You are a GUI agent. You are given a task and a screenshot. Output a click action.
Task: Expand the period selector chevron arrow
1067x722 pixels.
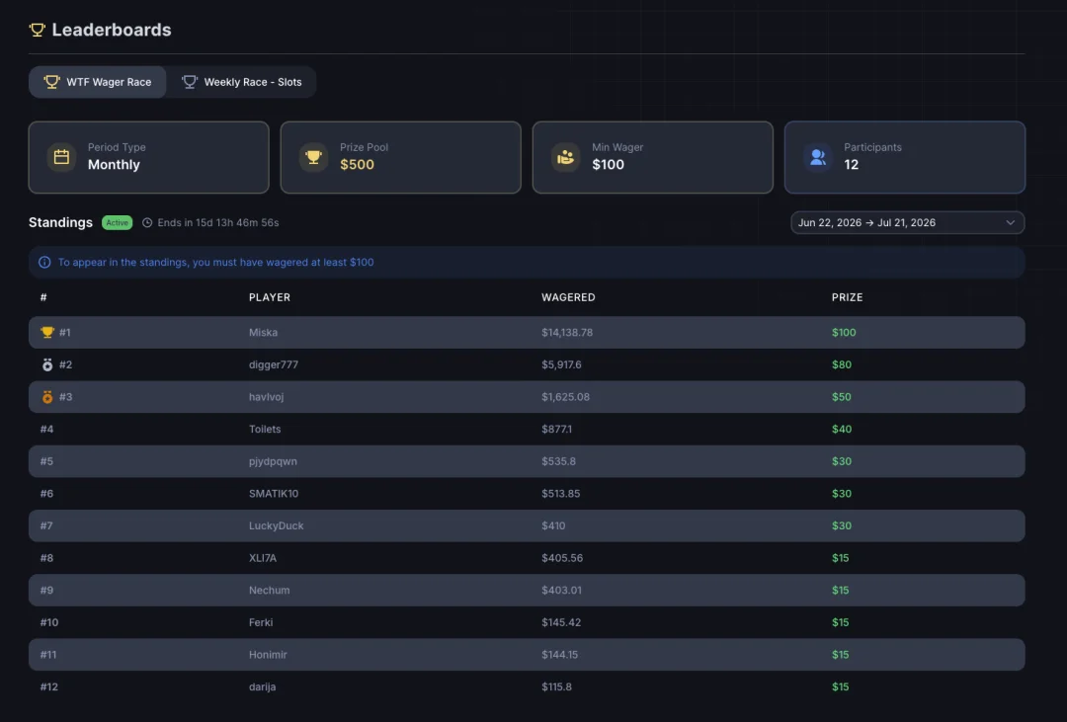click(1010, 222)
